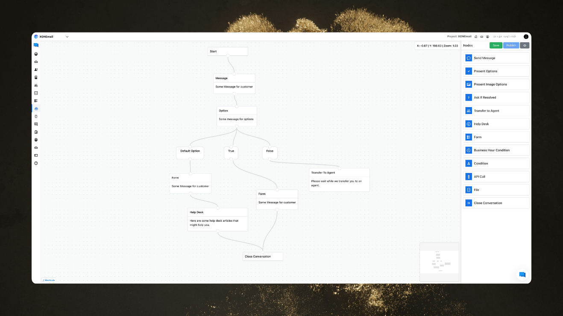Open the help icon in left sidebar
The height and width of the screenshot is (316, 563).
click(x=36, y=163)
